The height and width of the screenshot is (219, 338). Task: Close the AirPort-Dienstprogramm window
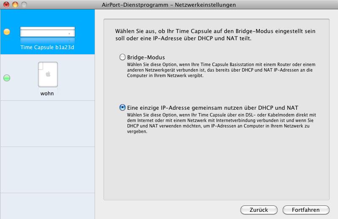(x=6, y=5)
